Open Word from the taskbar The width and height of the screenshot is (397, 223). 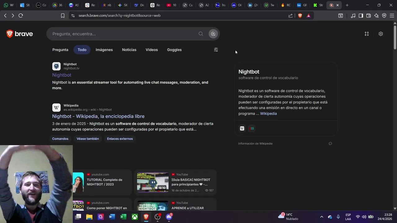112,217
